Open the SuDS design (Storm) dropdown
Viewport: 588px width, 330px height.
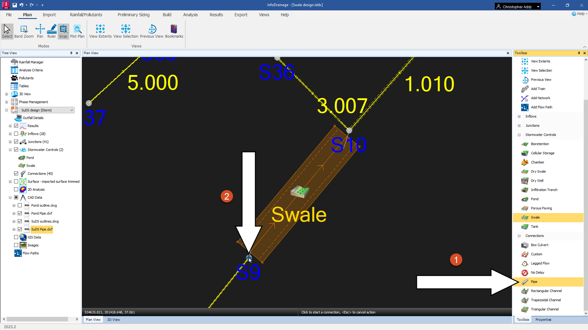pyautogui.click(x=47, y=110)
